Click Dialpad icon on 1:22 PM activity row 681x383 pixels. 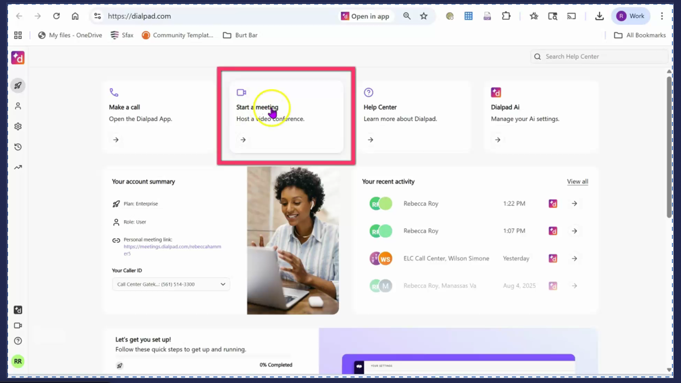(x=553, y=204)
